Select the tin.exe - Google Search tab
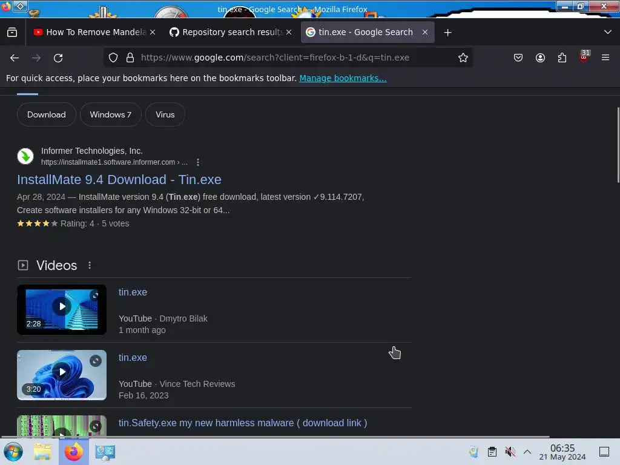The width and height of the screenshot is (620, 465). click(x=368, y=32)
